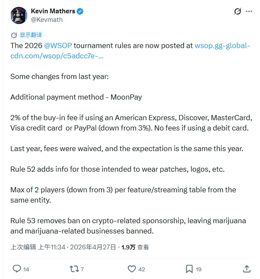
Task: Like the post with heart icon
Action: click(x=132, y=269)
